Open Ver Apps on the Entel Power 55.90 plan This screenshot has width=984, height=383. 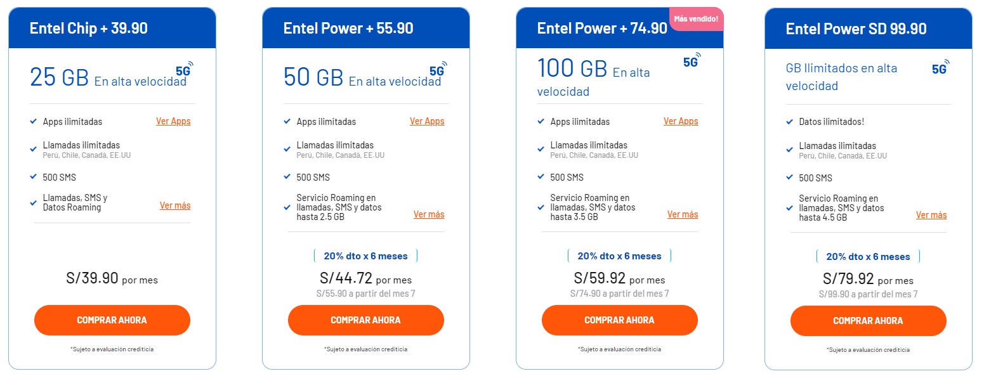coord(427,121)
